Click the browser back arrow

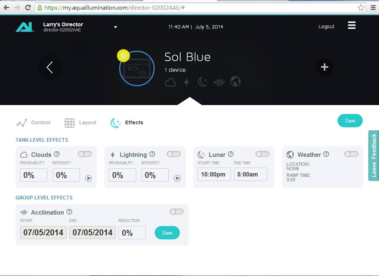pos(7,7)
